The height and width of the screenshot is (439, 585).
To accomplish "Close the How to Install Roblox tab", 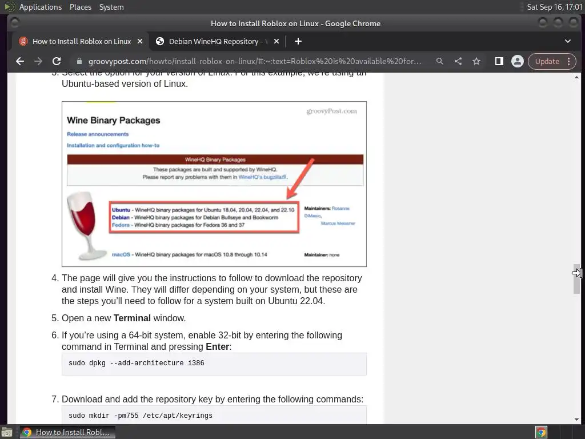I will pos(140,41).
